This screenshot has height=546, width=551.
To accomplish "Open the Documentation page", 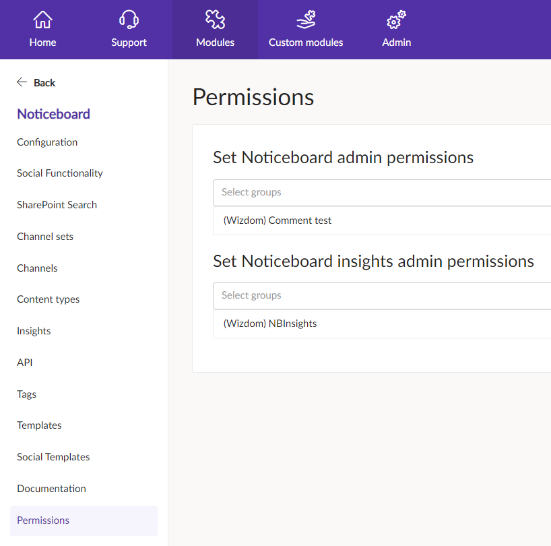I will (x=51, y=489).
